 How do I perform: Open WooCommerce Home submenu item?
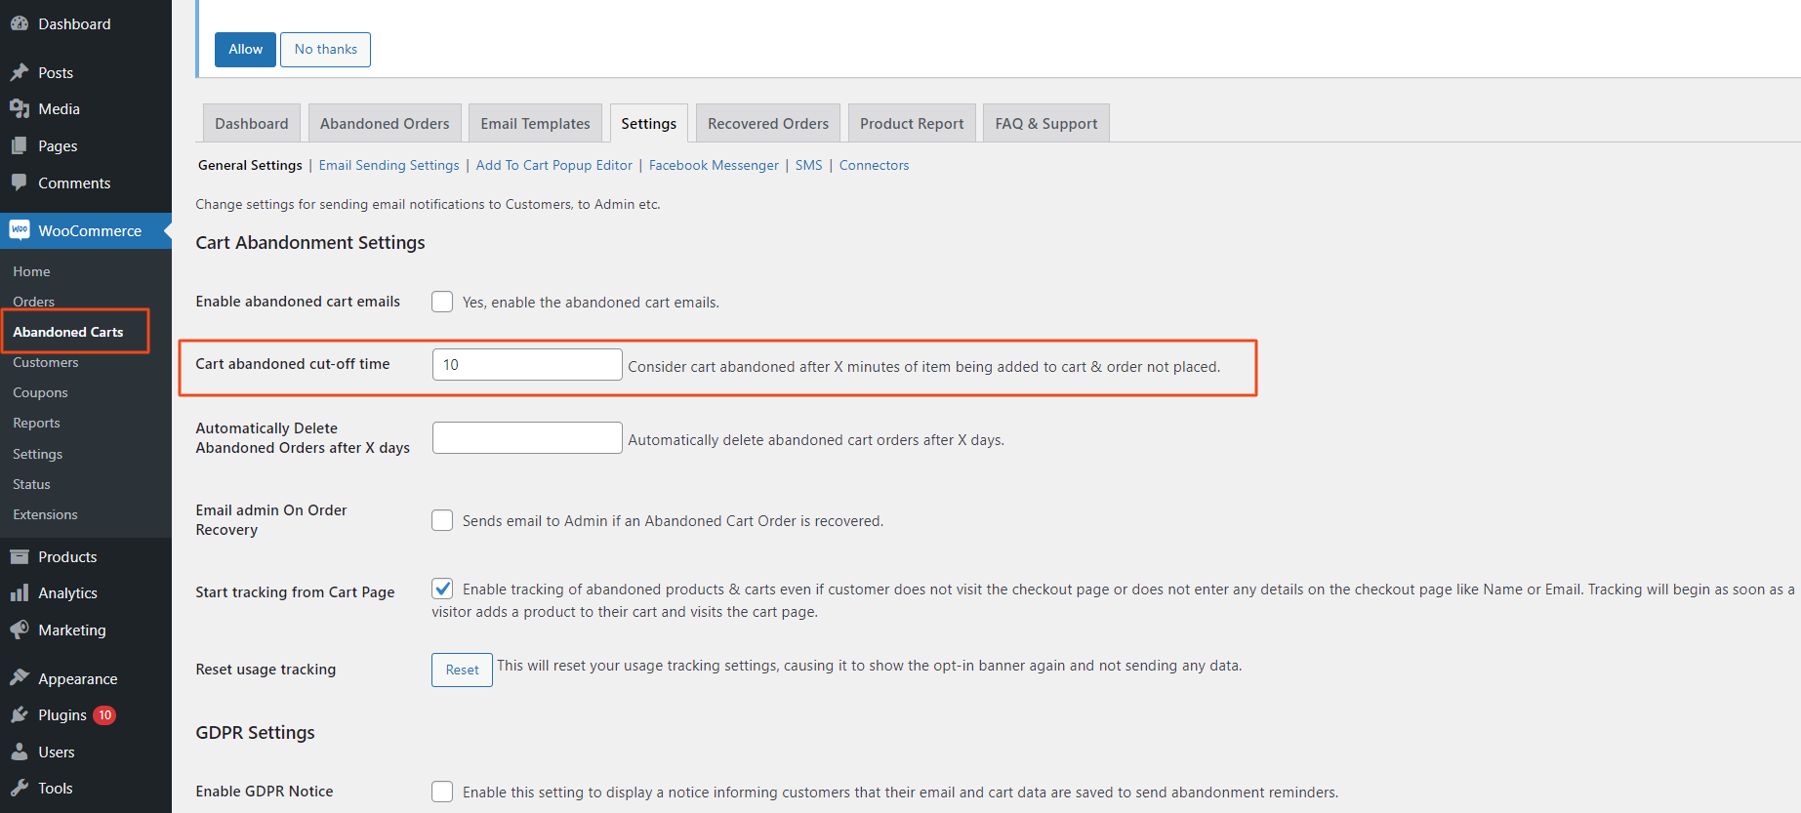[31, 271]
